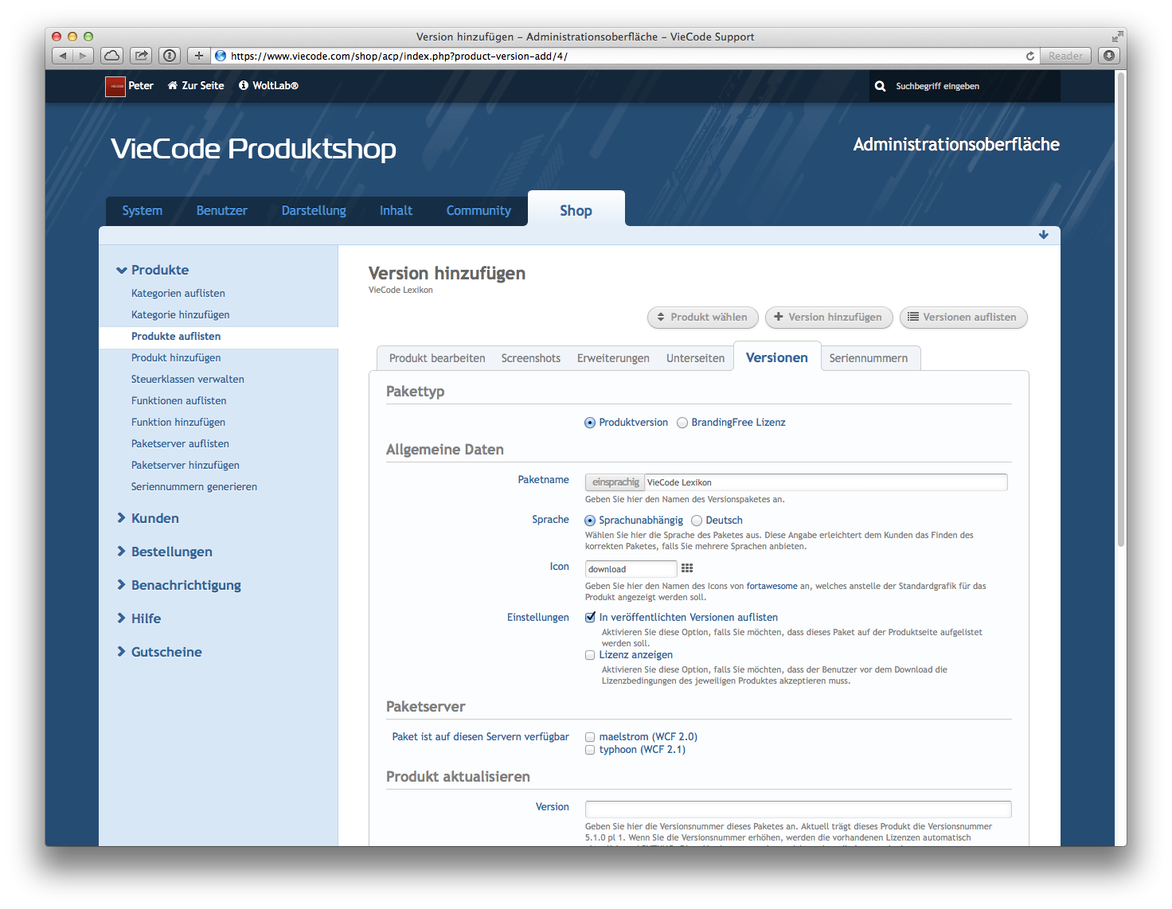Click Safari downloads icon at toolbar right
This screenshot has width=1172, height=909.
[x=1108, y=56]
